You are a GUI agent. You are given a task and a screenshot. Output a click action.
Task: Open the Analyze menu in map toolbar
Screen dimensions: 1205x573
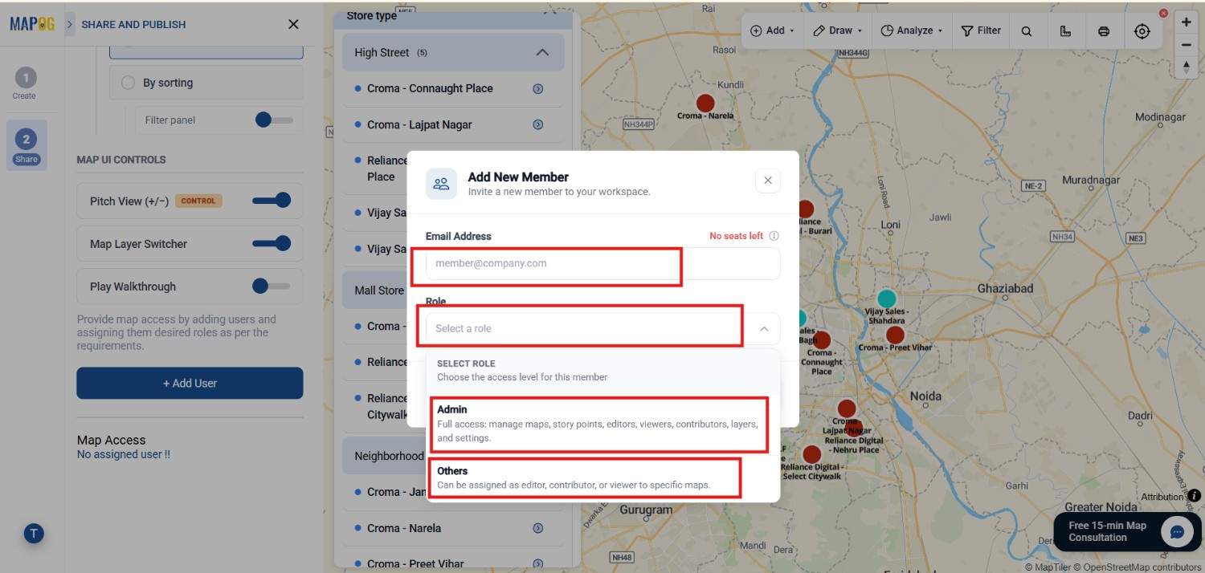912,30
